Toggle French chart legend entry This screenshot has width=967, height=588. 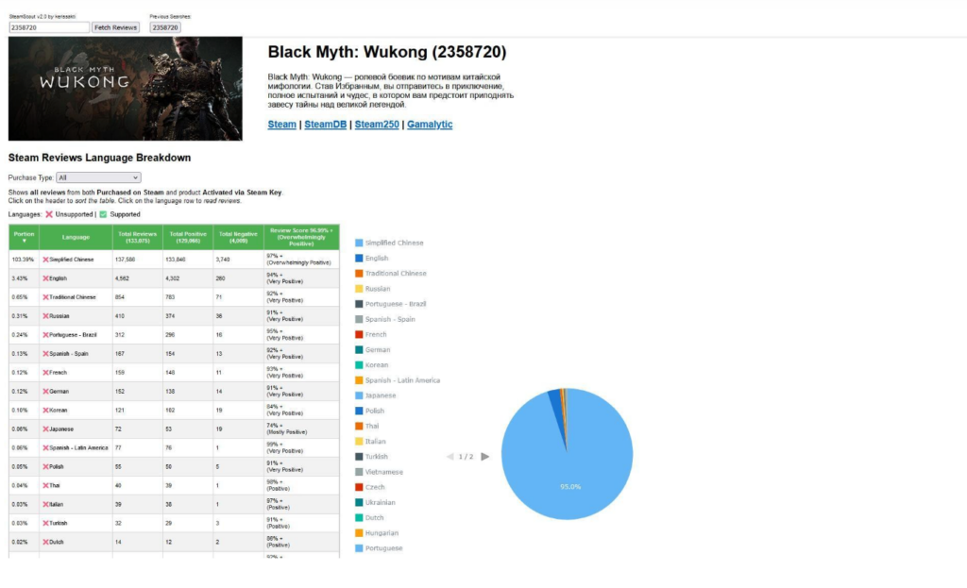[x=371, y=335]
